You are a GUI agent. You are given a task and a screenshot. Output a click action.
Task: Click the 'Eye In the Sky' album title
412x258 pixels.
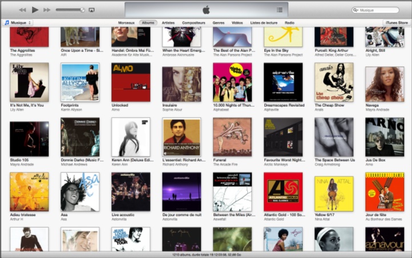tap(276, 50)
